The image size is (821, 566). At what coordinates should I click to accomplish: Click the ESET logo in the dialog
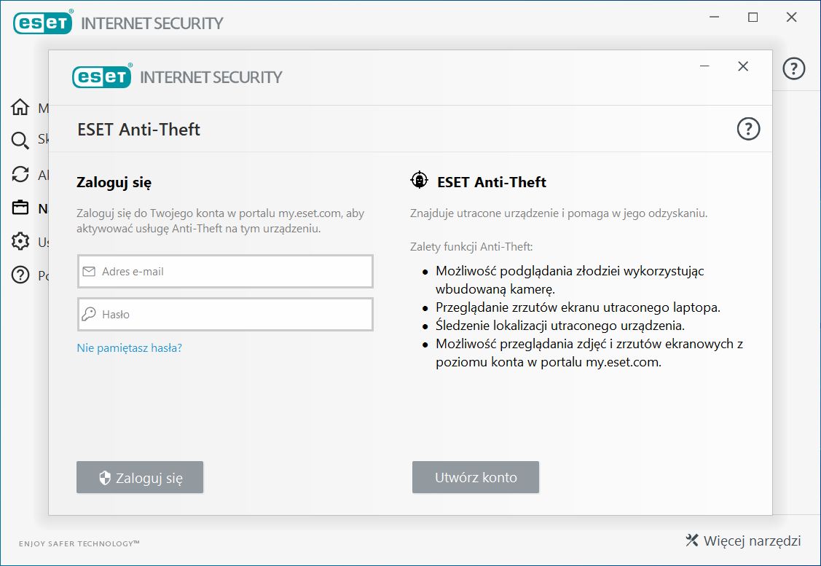(101, 76)
